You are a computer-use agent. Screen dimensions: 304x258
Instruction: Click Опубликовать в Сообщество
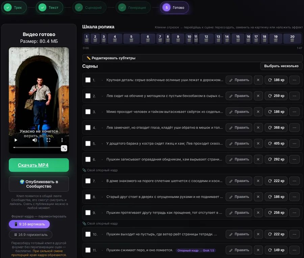point(39,184)
